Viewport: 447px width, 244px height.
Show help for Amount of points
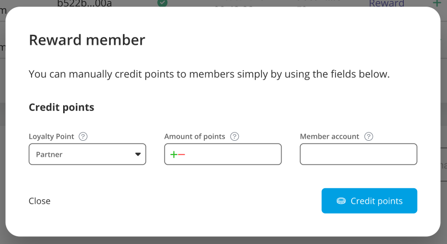235,136
